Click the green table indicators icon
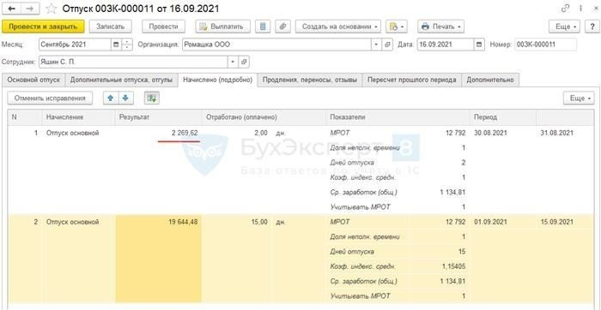The width and height of the screenshot is (601, 310). [x=151, y=98]
